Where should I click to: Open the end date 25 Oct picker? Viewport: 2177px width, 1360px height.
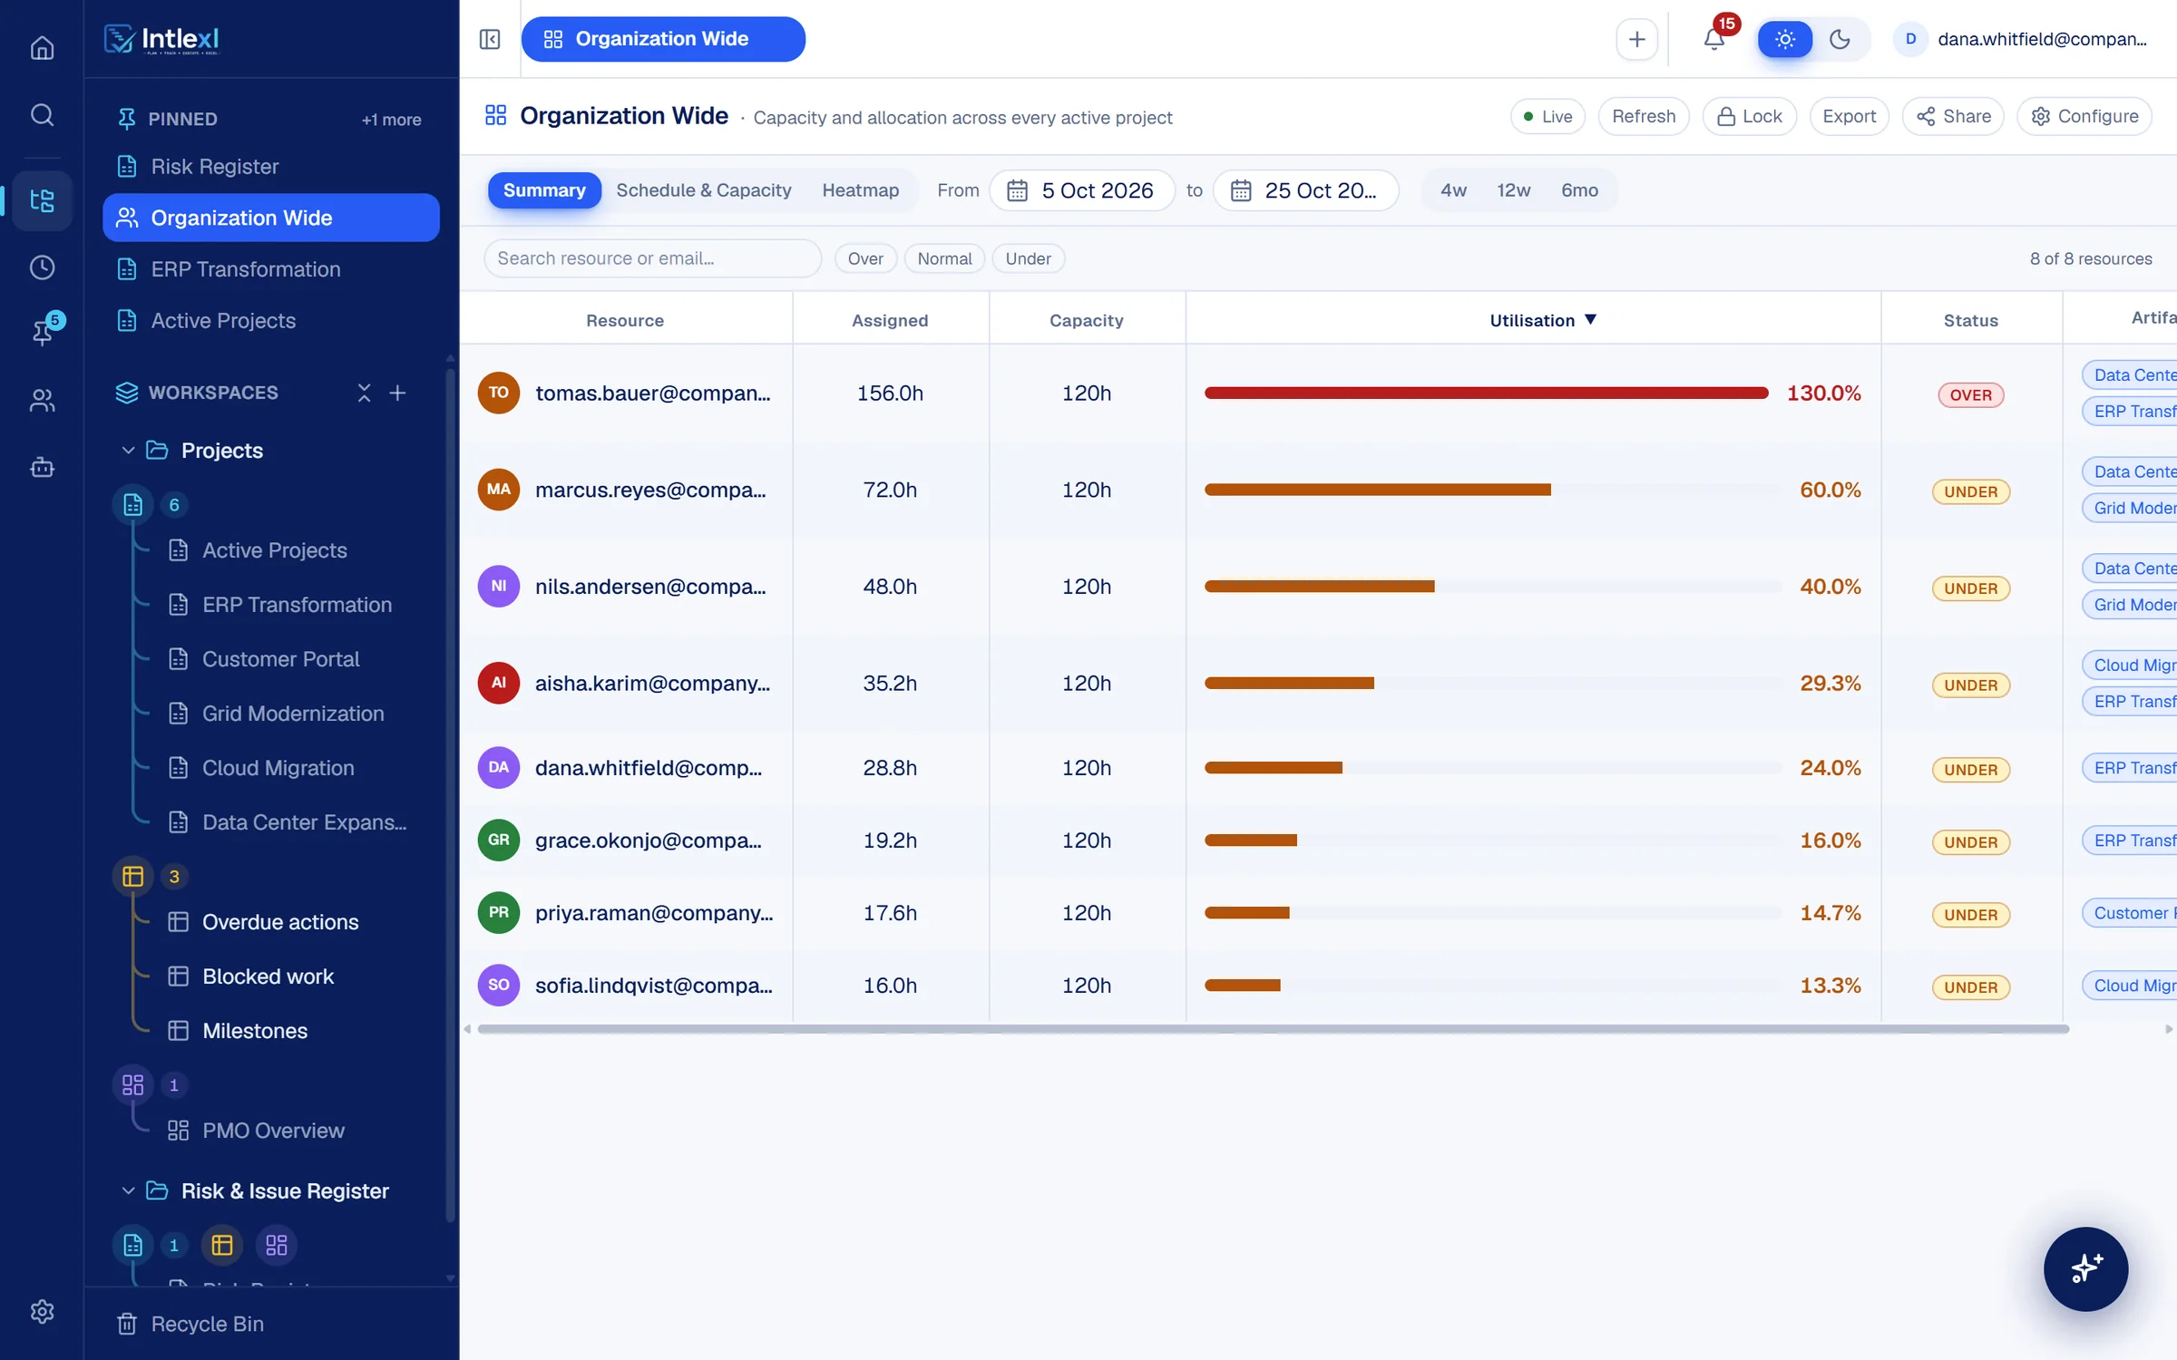point(1305,190)
